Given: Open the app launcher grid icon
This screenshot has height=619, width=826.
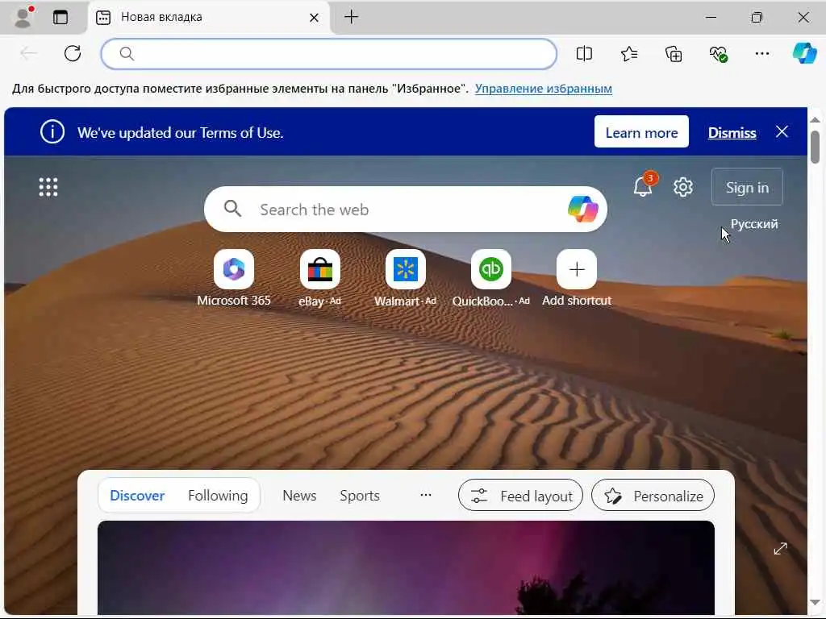Looking at the screenshot, I should pos(48,187).
